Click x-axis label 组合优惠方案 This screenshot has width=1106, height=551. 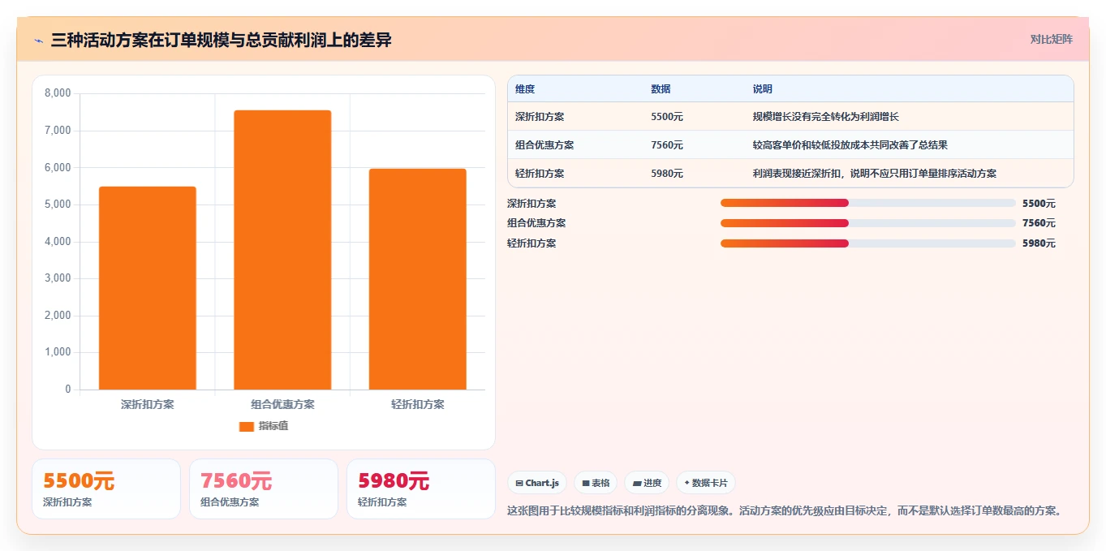click(282, 404)
